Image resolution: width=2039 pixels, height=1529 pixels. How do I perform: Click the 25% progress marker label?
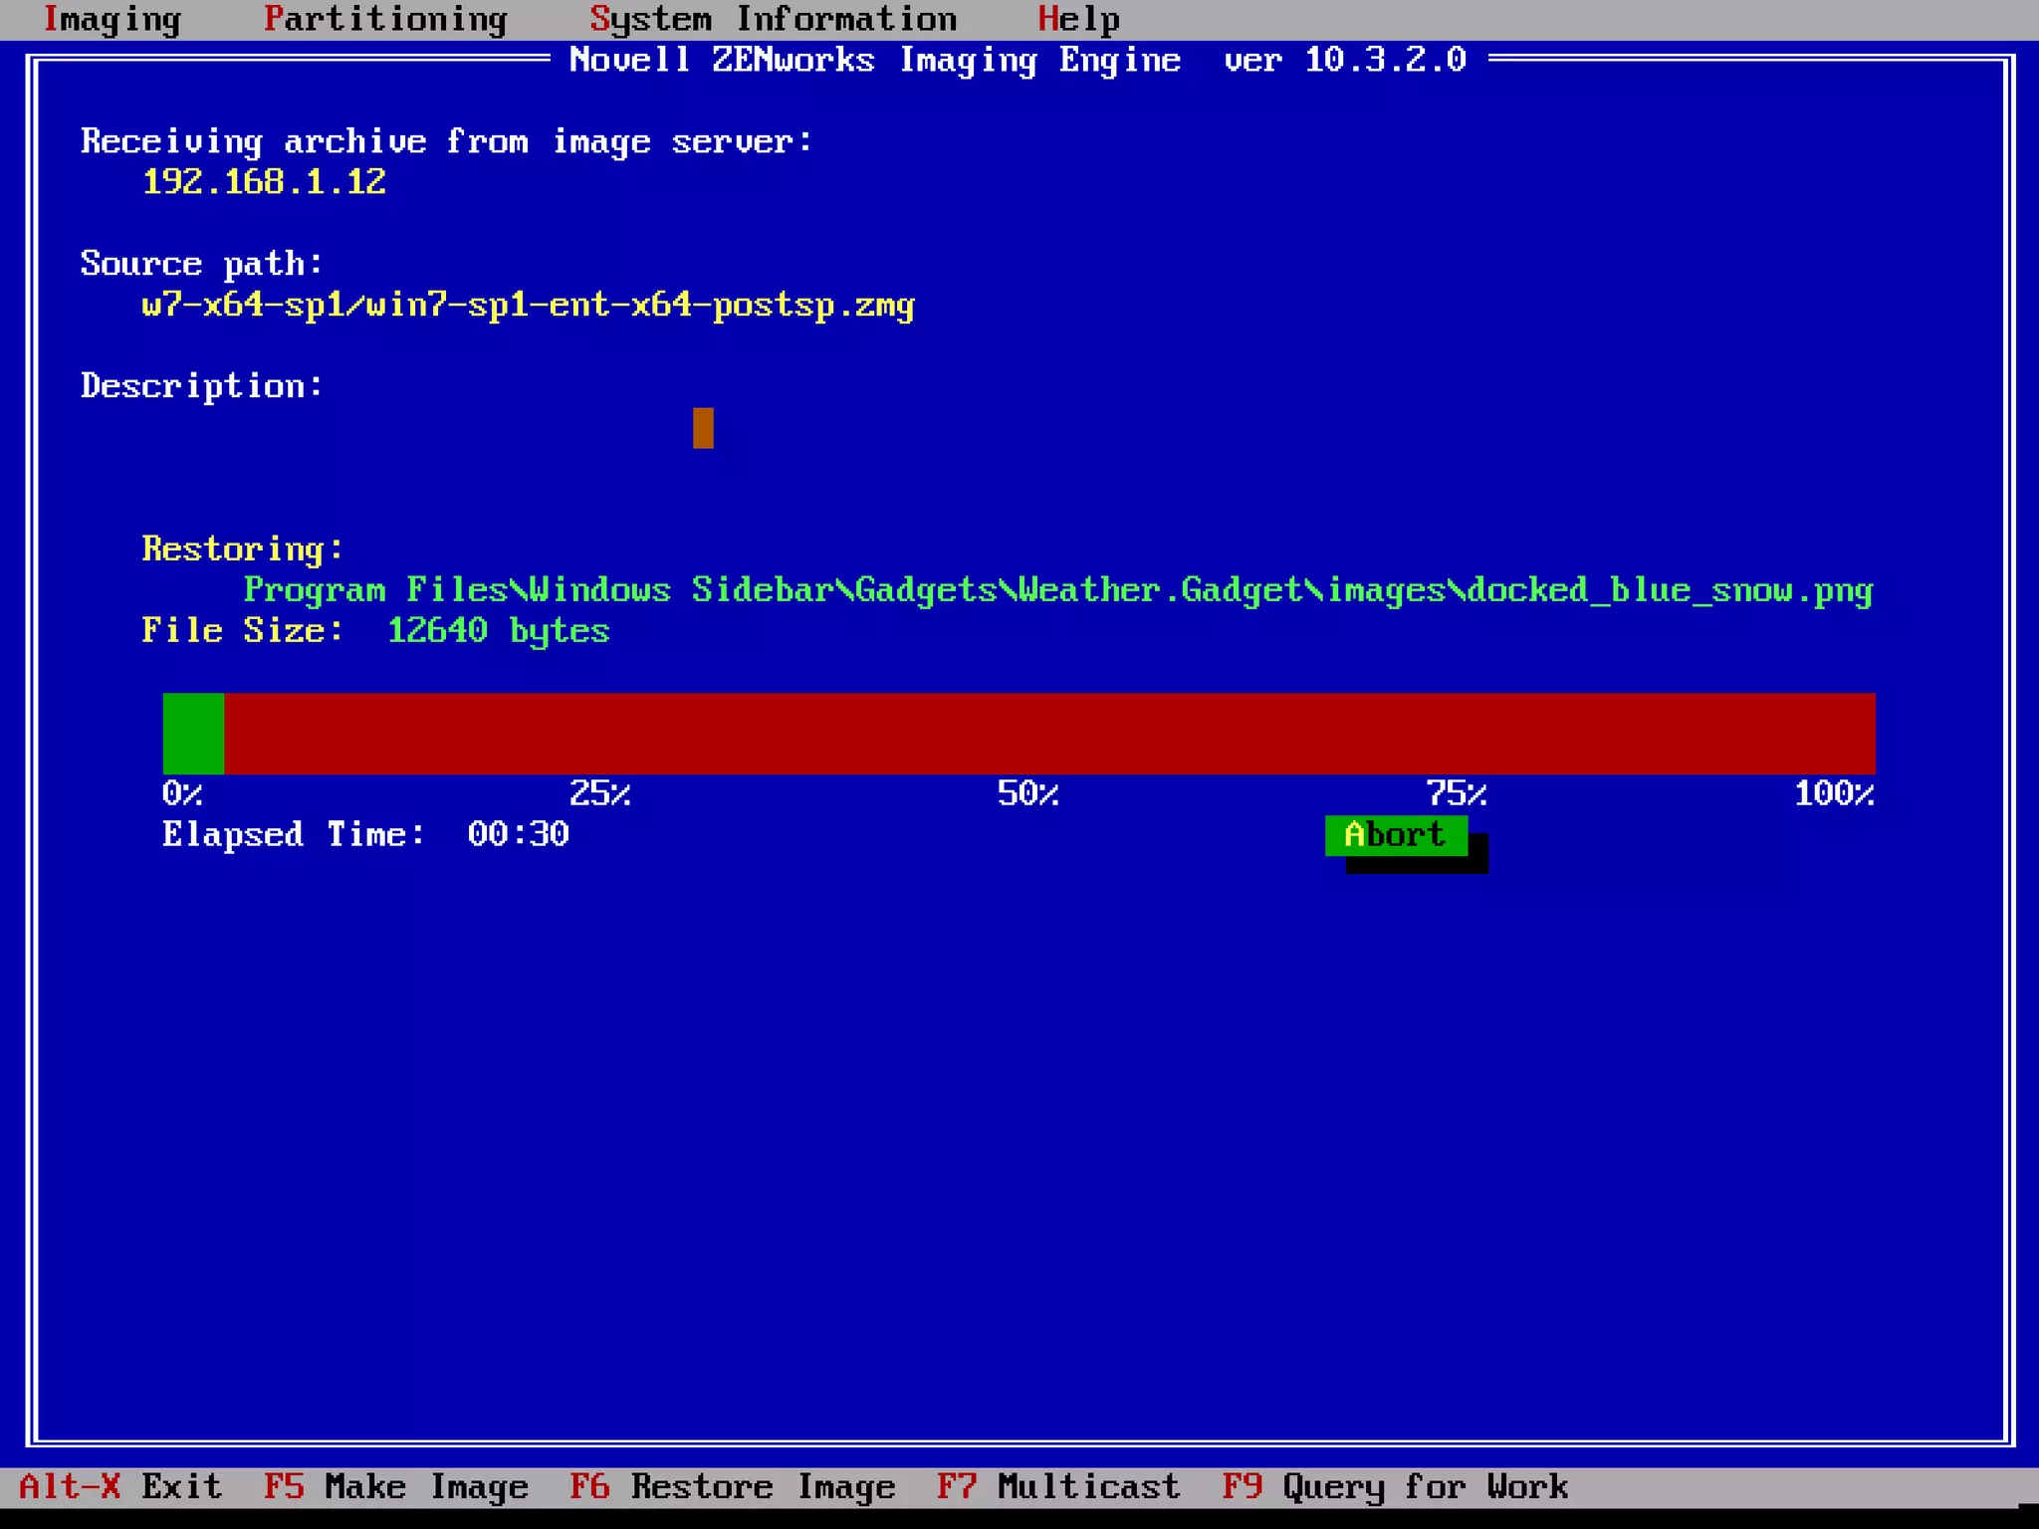pyautogui.click(x=599, y=793)
